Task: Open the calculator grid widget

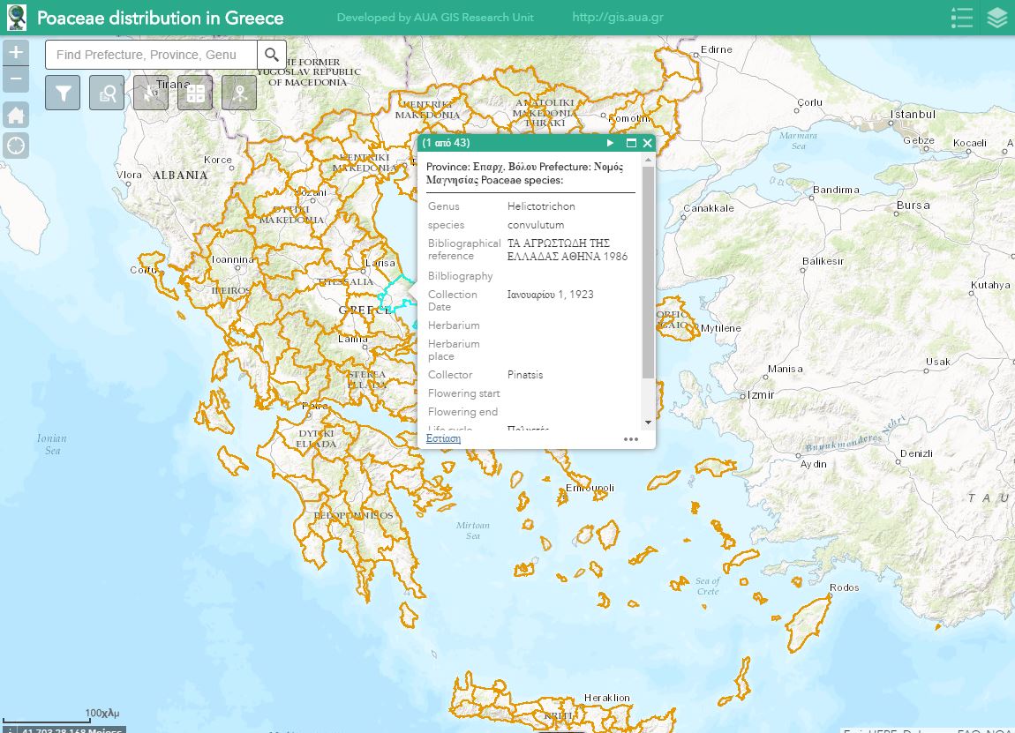Action: tap(195, 93)
